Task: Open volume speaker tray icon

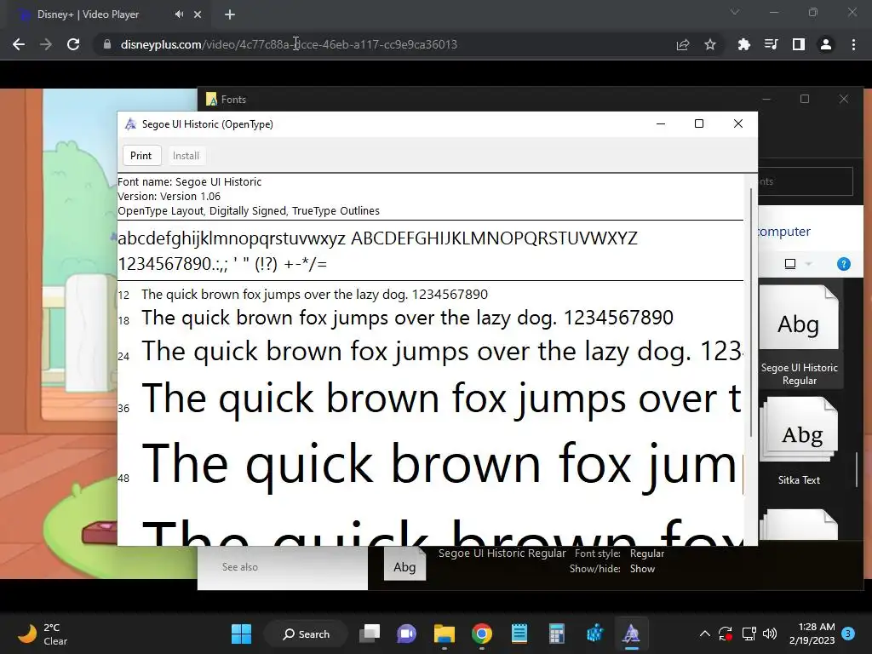Action: coord(770,634)
